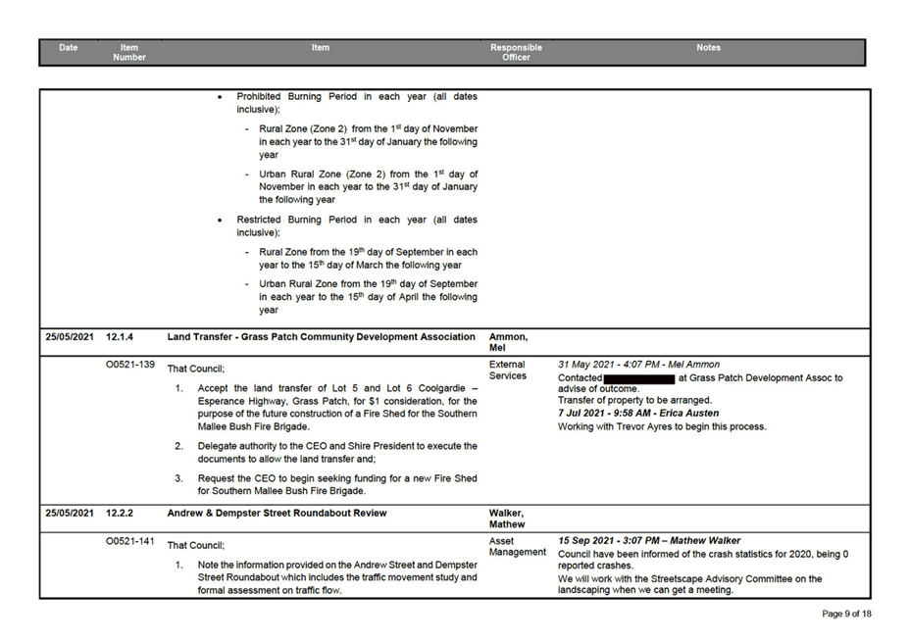Select resolution number O0521-141
This screenshot has height=643, width=910.
(130, 541)
